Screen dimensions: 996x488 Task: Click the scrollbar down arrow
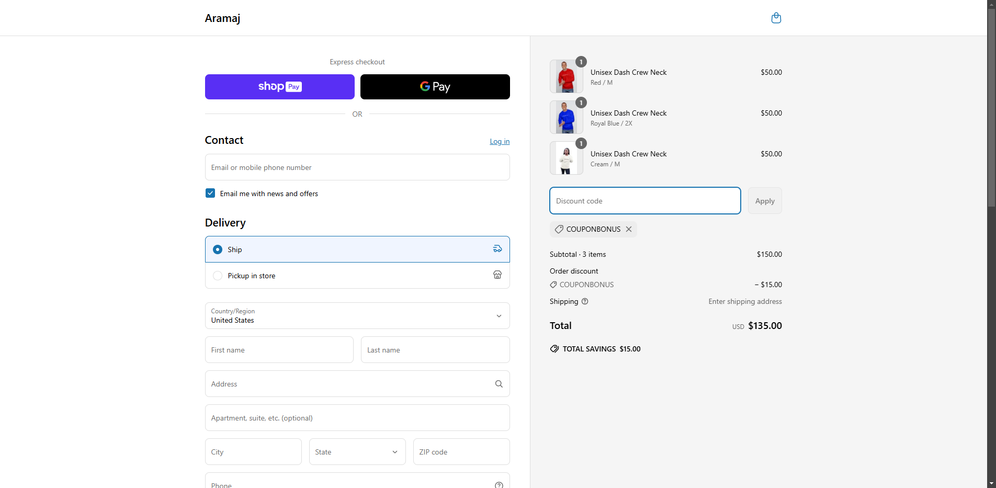pos(991,484)
